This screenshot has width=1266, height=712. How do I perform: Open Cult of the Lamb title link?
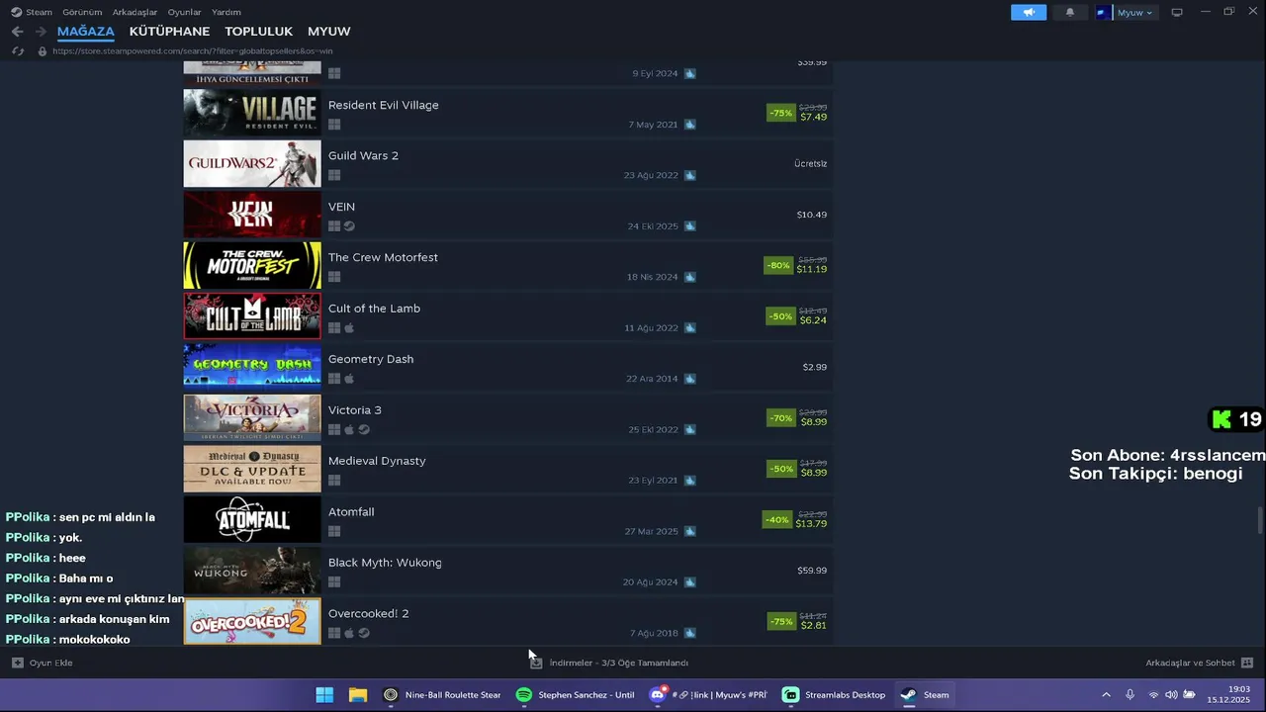pyautogui.click(x=374, y=309)
